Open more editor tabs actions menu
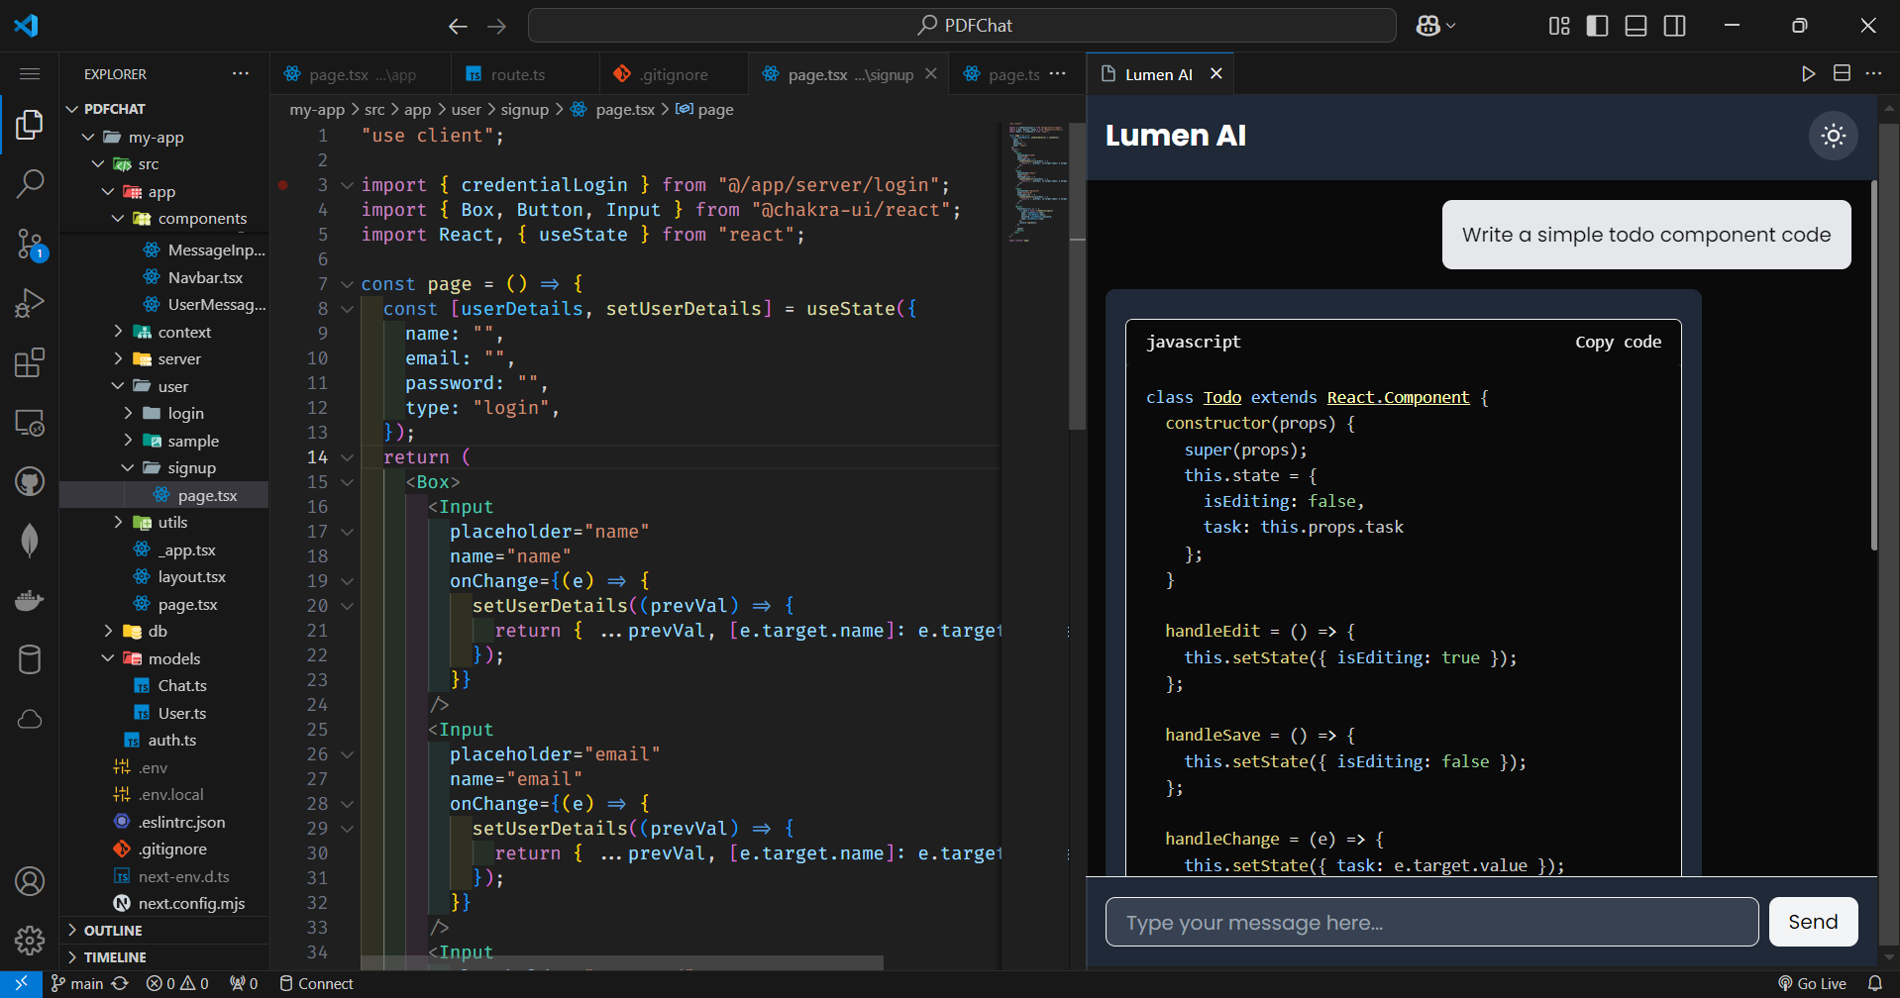This screenshot has height=998, width=1900. (x=1058, y=74)
